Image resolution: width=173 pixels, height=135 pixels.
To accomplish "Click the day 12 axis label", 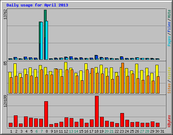I will [66, 131].
